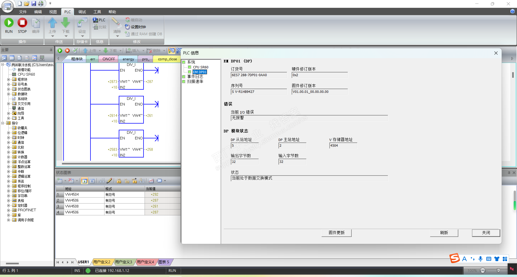The width and height of the screenshot is (517, 277).
Task: Collapse the 指令 tree node
Action: 2,123
